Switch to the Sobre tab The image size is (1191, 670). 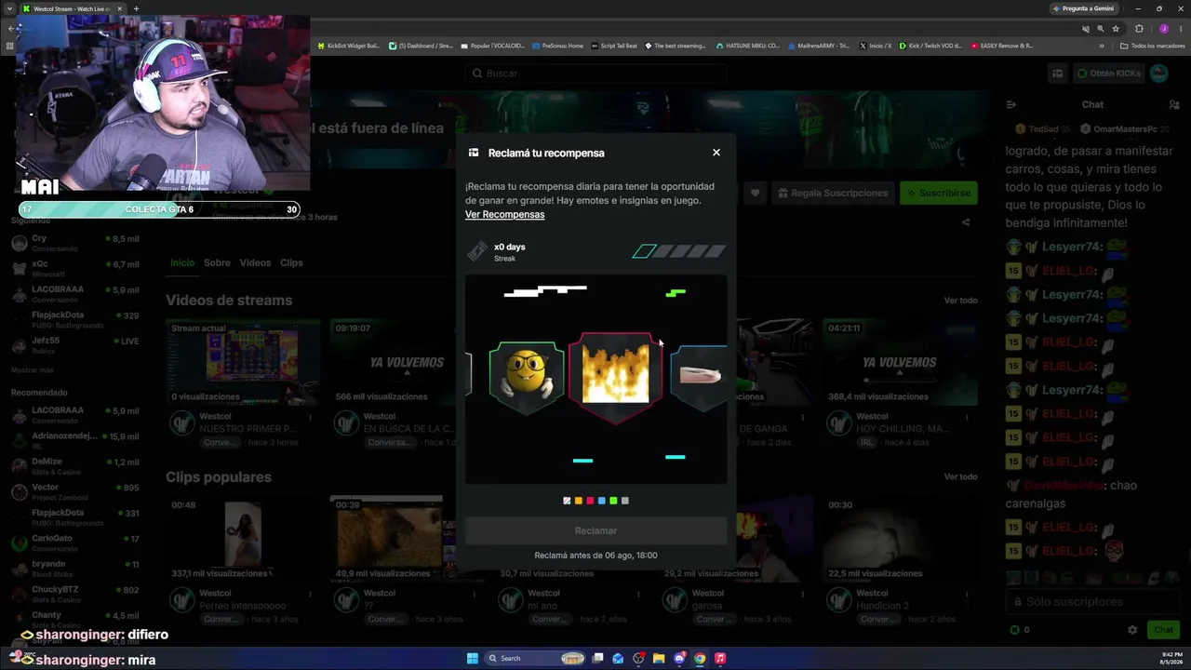217,262
